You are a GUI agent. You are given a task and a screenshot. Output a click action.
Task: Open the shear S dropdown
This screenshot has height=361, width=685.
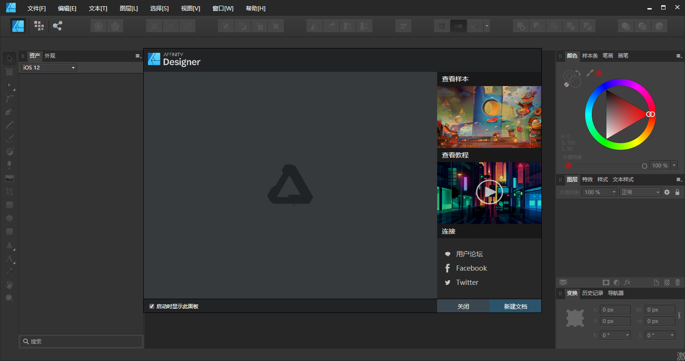coord(660,335)
